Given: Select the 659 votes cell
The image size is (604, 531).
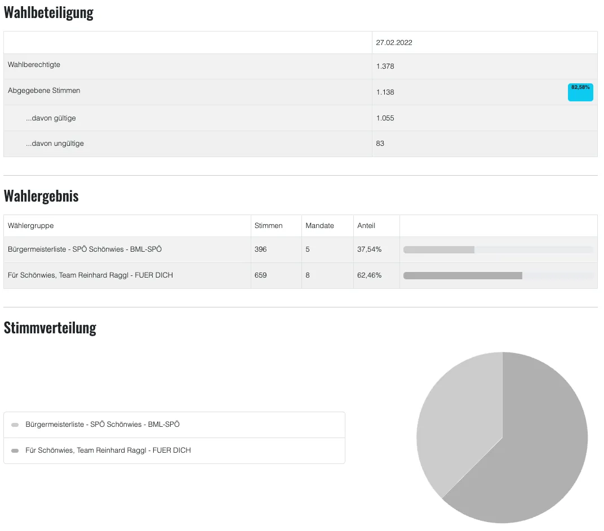Looking at the screenshot, I should pos(260,275).
